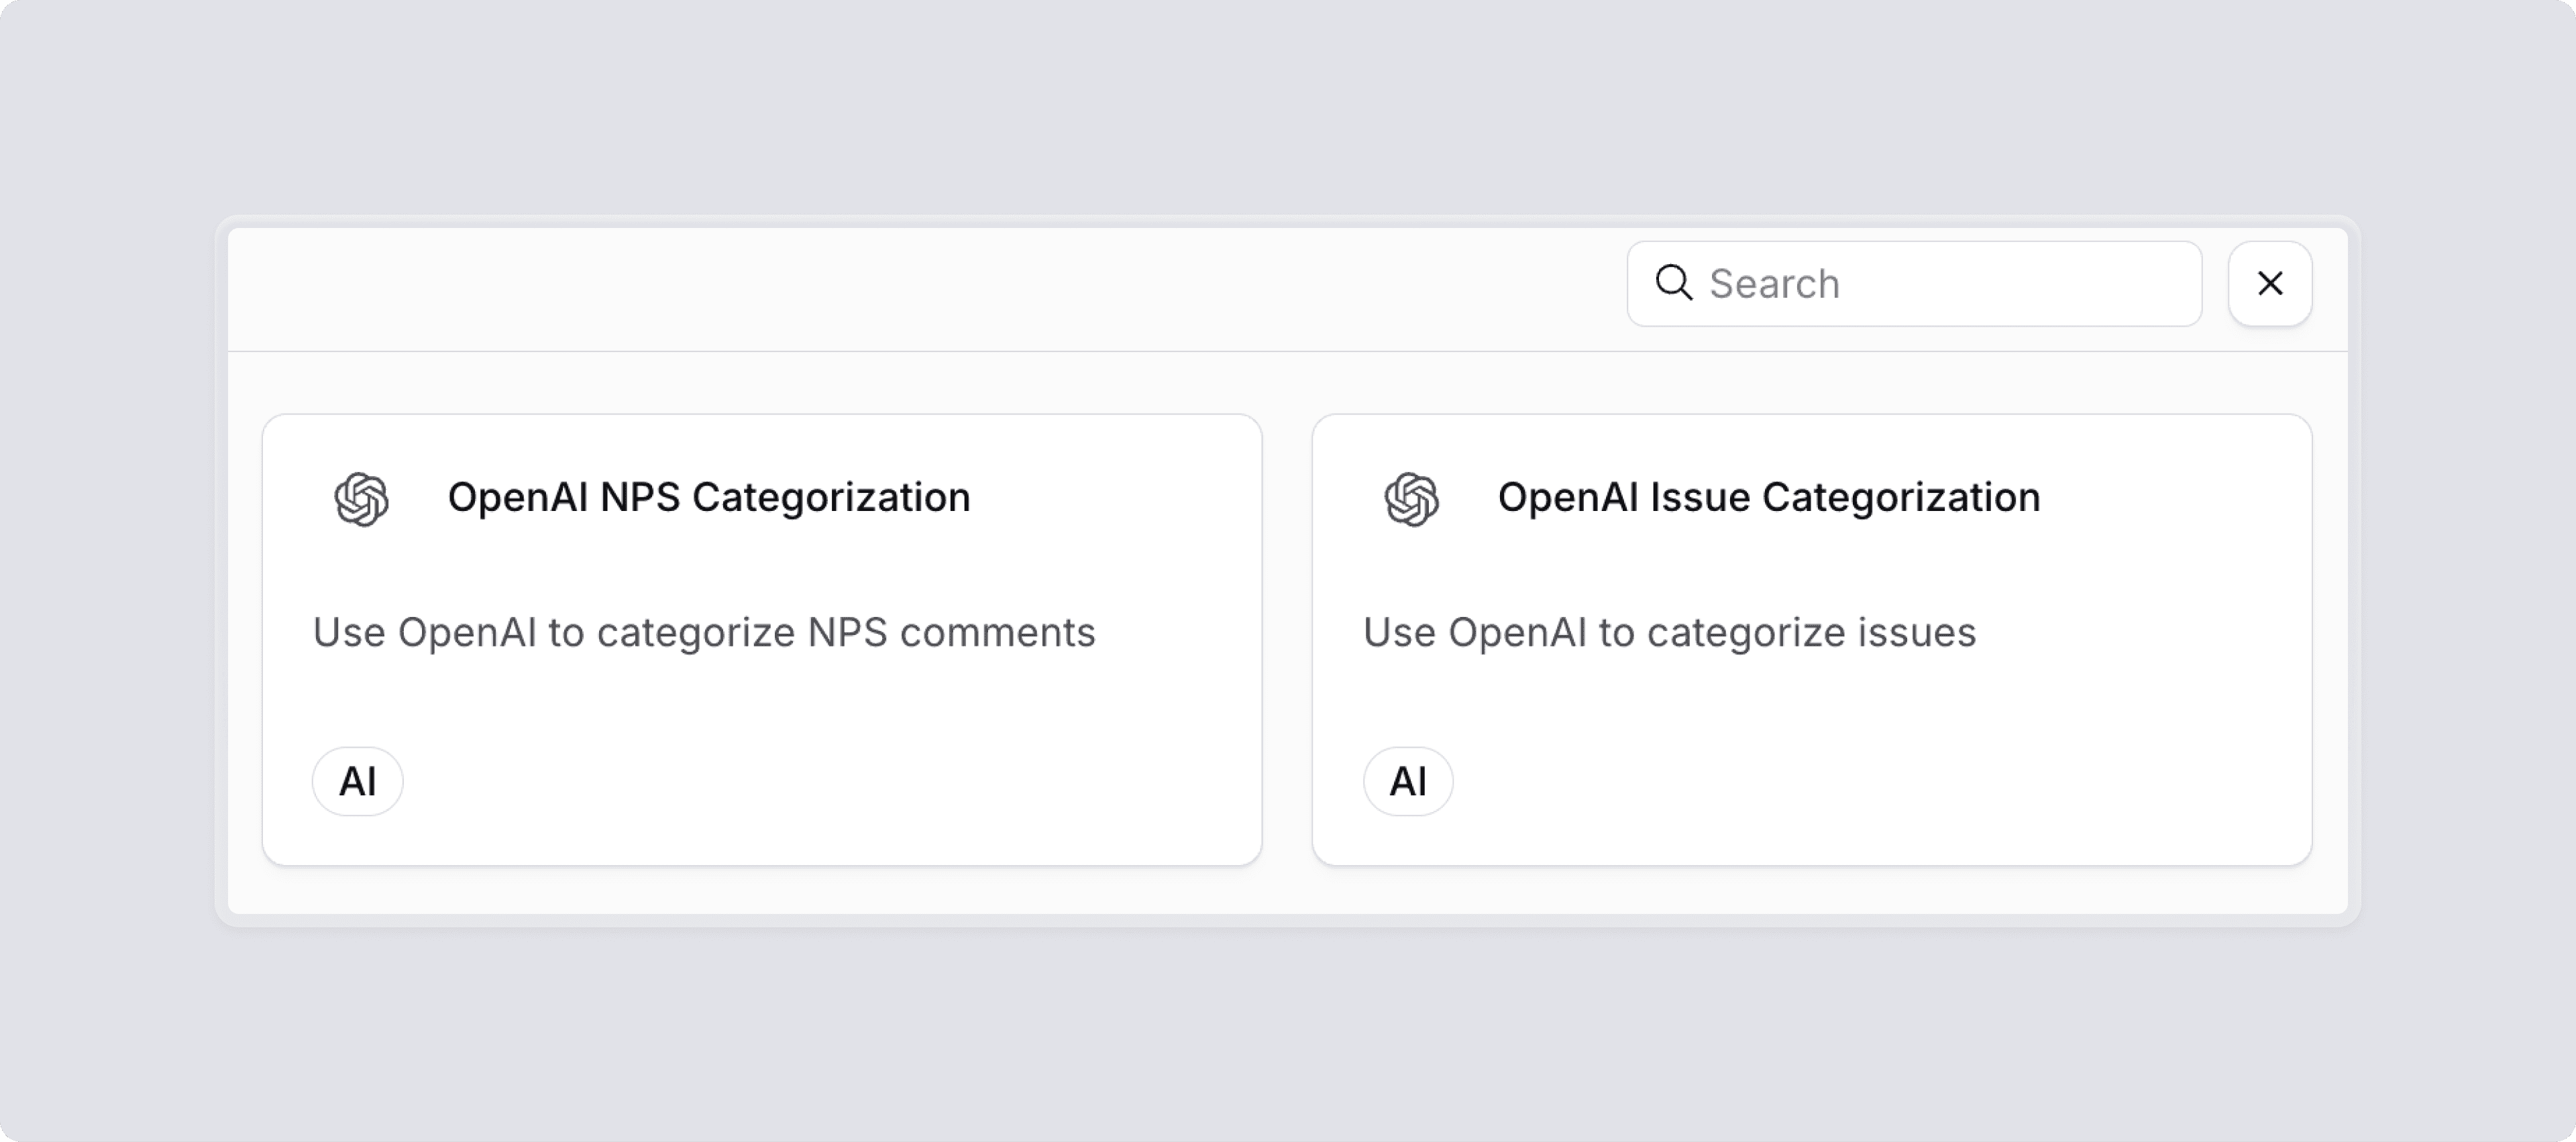Open the OpenAI Issue Categorization title
2576x1142 pixels.
[1769, 497]
